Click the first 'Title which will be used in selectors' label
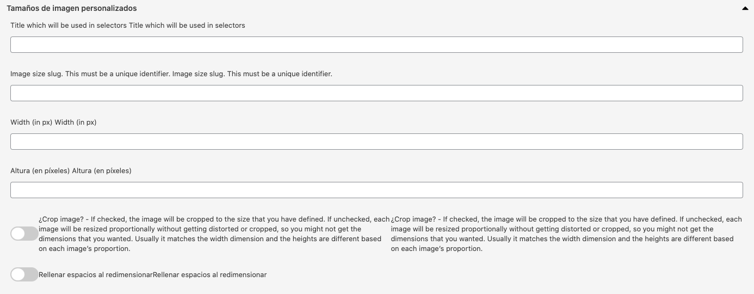The width and height of the screenshot is (754, 294). (68, 26)
